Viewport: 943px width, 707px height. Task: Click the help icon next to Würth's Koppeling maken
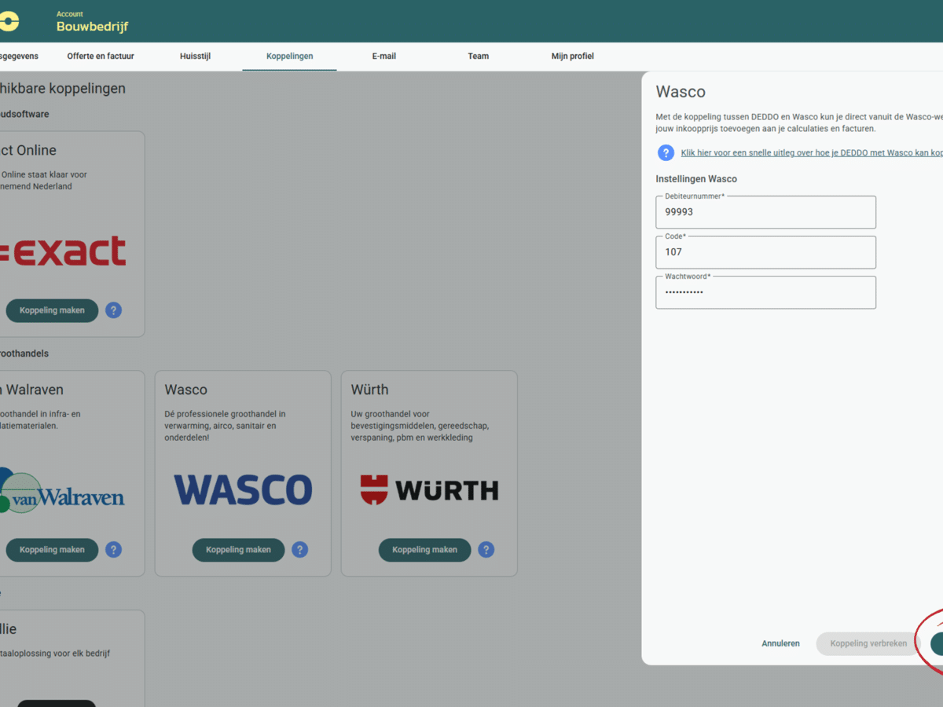[x=486, y=550]
